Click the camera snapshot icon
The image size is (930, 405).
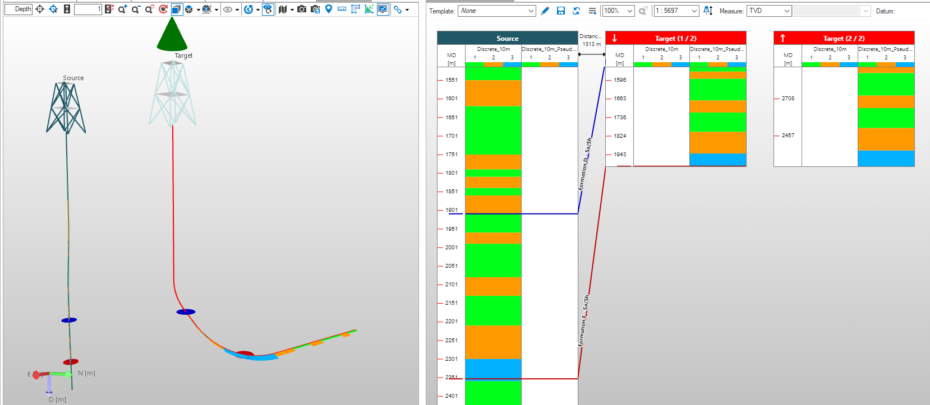tap(302, 9)
